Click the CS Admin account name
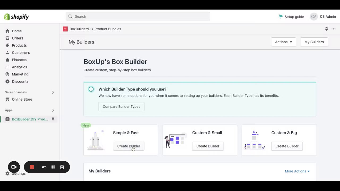340x191 pixels. [328, 16]
